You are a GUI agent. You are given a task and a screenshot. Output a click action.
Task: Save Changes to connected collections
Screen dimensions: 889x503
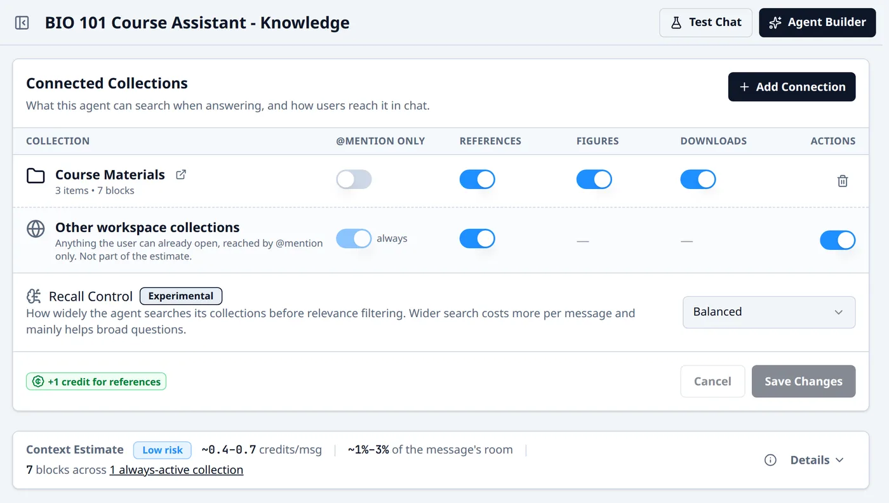[x=803, y=381]
